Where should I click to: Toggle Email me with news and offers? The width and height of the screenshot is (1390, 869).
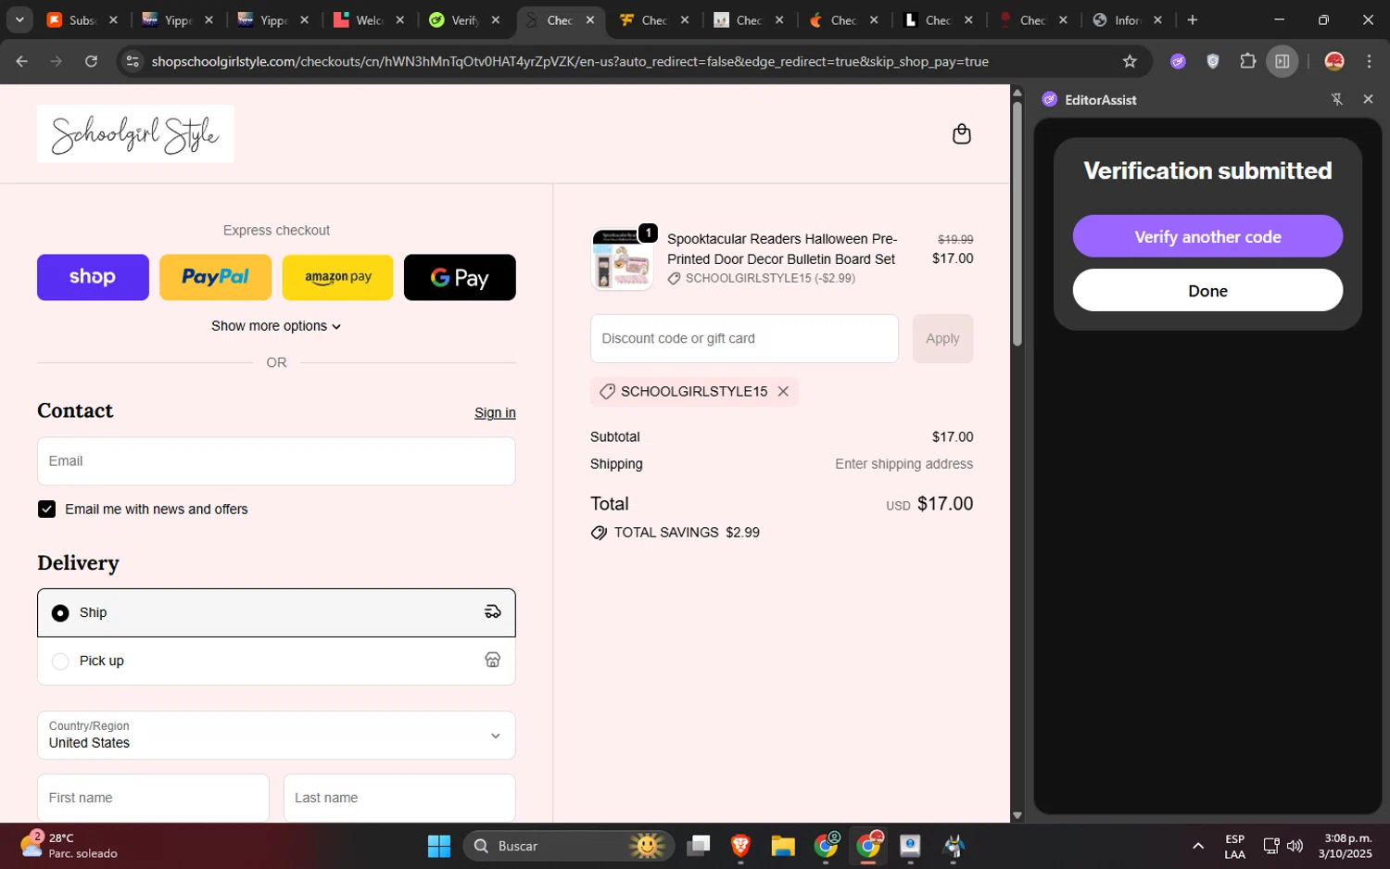click(47, 510)
